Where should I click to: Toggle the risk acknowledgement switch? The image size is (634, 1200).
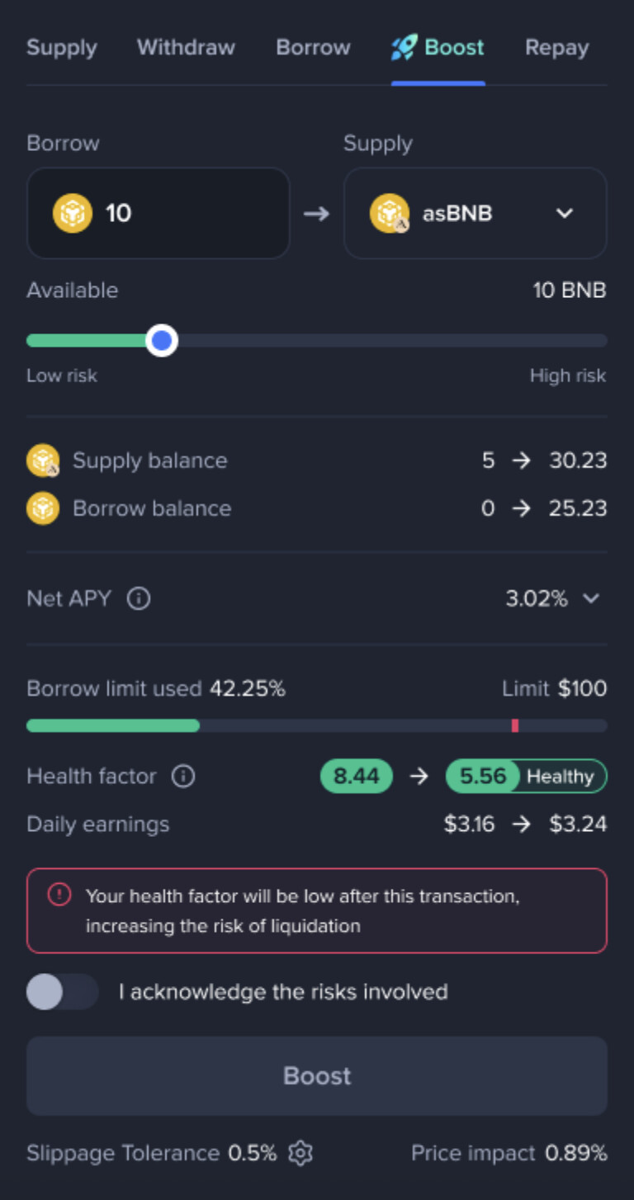pos(63,991)
